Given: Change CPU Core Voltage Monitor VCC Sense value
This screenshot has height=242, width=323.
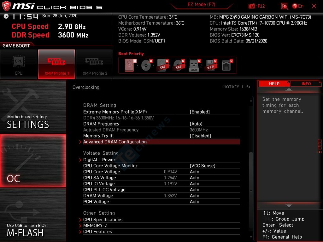Looking at the screenshot, I should click(x=203, y=166).
